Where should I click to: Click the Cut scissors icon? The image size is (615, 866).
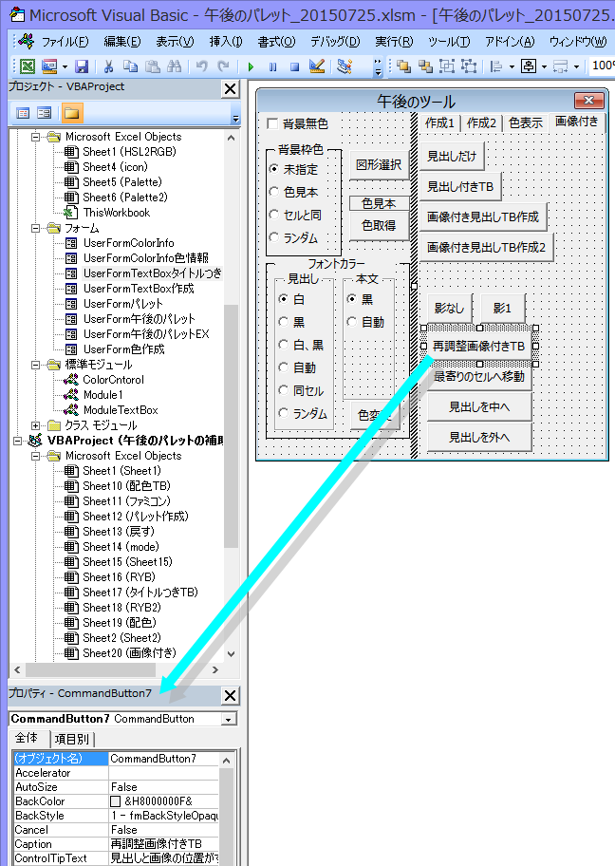(x=109, y=66)
